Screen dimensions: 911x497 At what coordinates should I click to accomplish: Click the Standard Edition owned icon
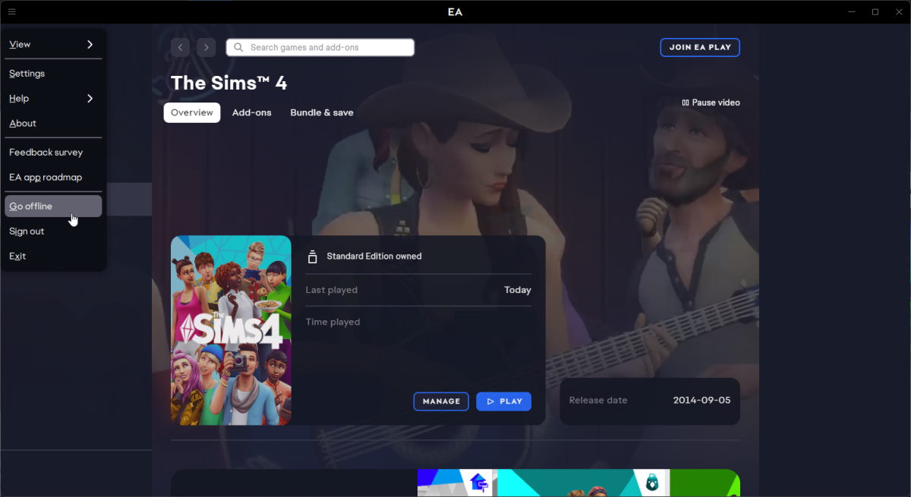[312, 256]
